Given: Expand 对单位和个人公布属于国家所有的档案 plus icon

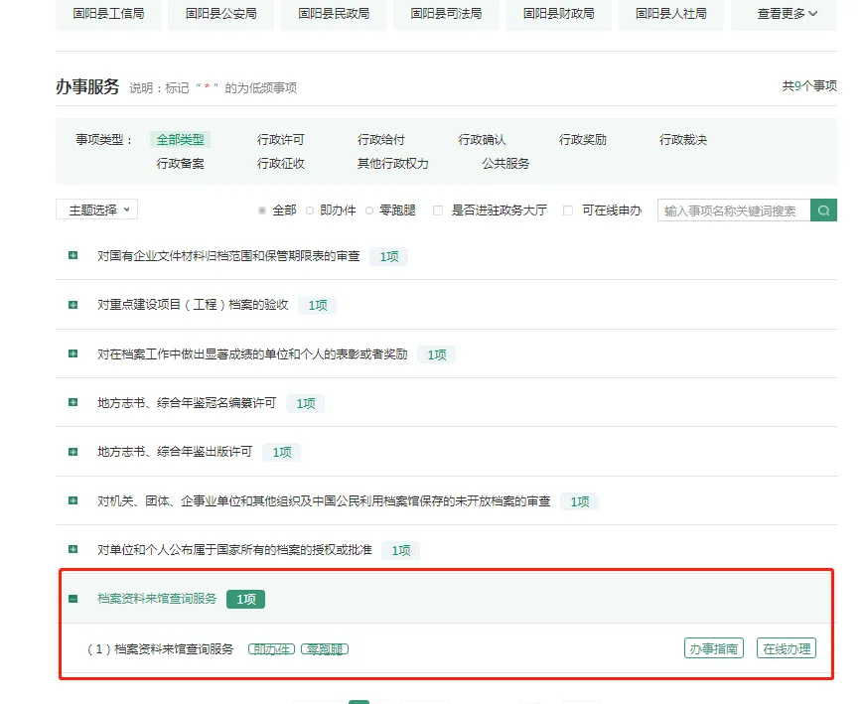Looking at the screenshot, I should tap(72, 549).
